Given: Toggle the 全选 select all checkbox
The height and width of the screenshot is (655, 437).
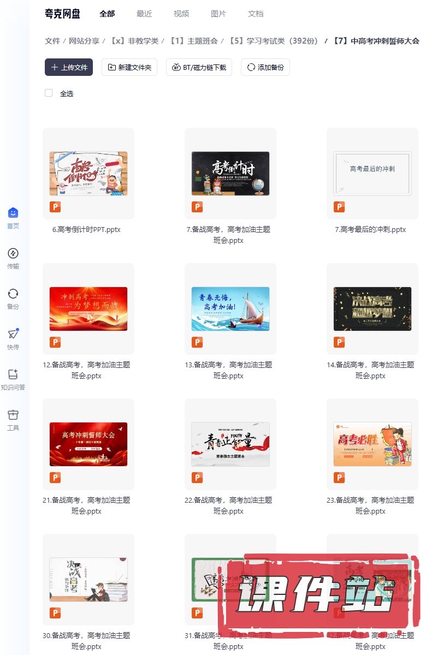Looking at the screenshot, I should [x=49, y=93].
